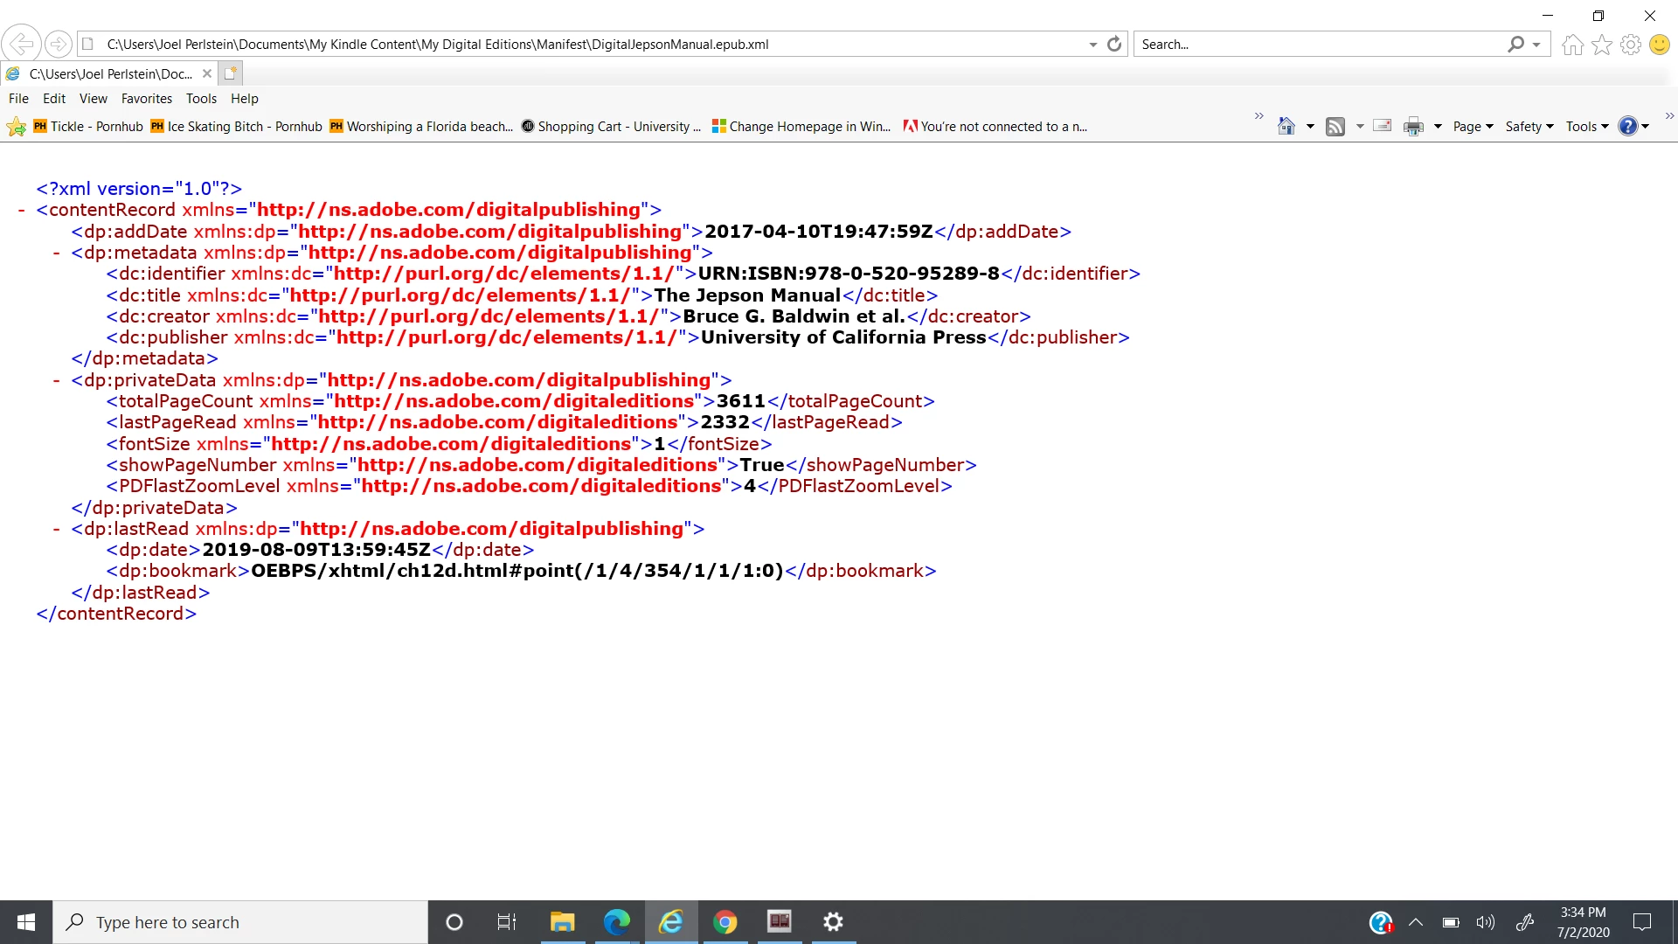Open the View menu

pyautogui.click(x=93, y=99)
